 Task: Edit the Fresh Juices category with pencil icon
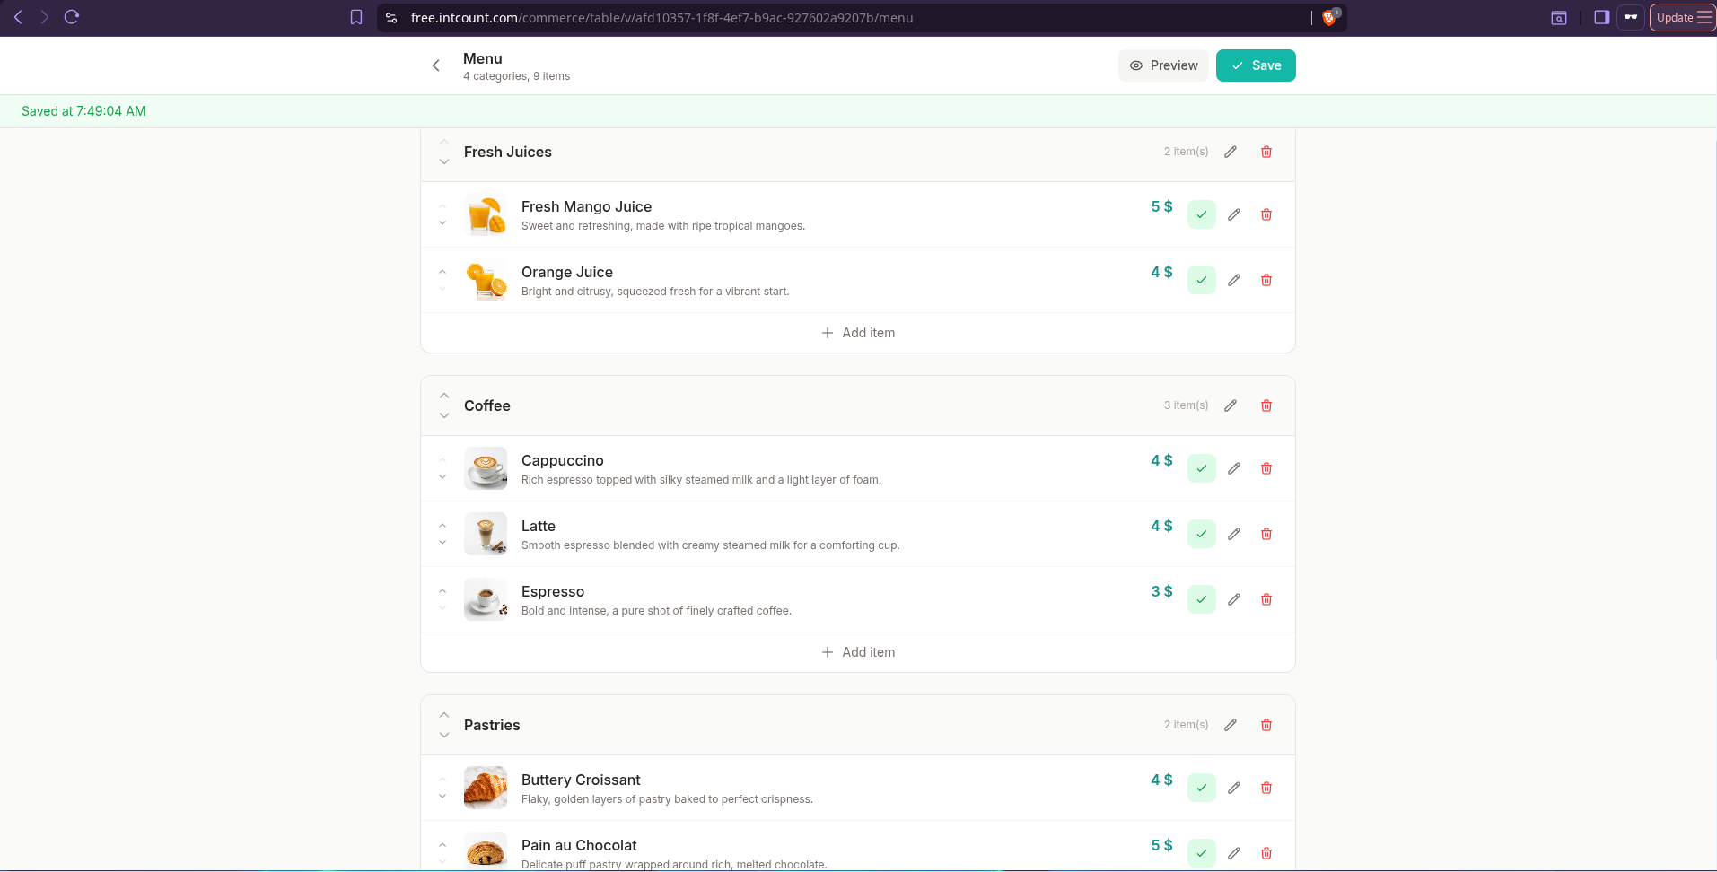tap(1231, 152)
